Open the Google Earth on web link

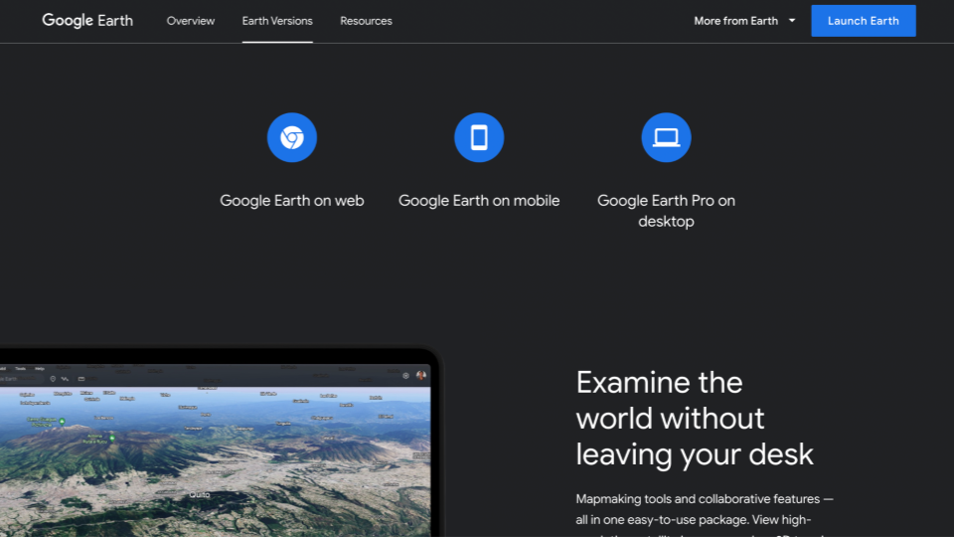292,201
